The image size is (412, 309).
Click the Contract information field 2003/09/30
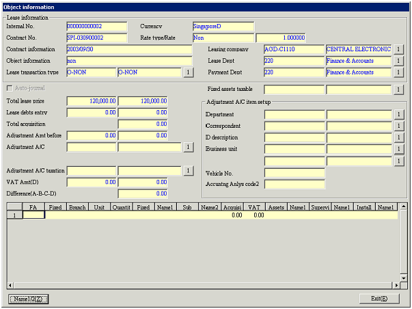129,49
